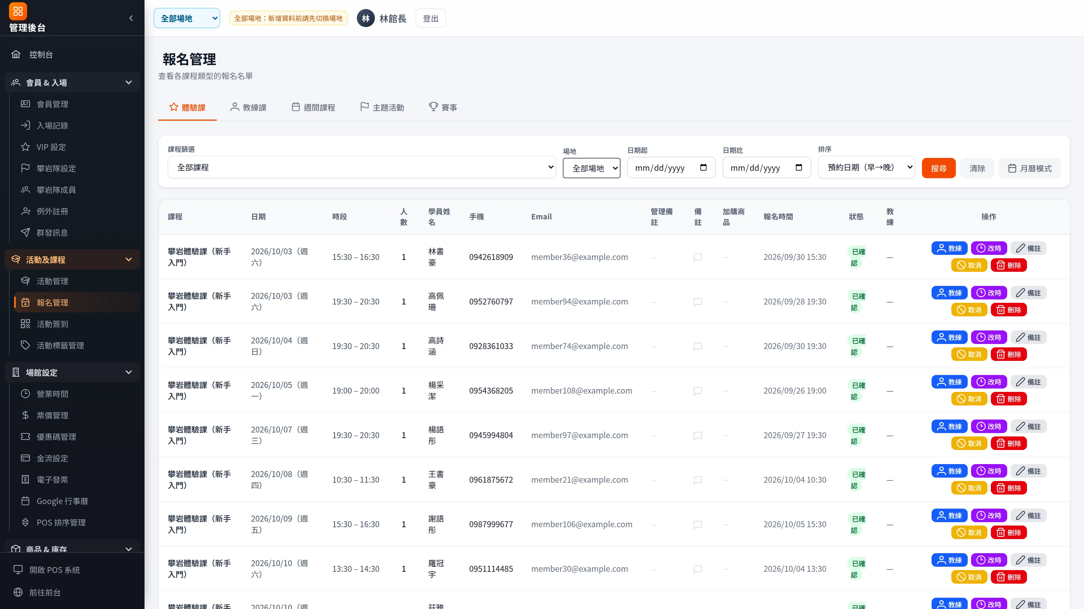This screenshot has height=609, width=1084.
Task: Click the orange 搜尋 button
Action: (938, 168)
